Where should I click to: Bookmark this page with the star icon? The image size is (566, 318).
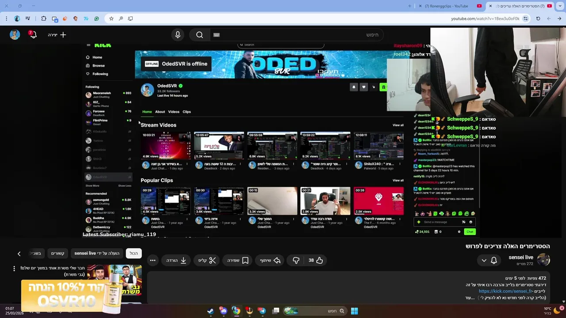pyautogui.click(x=111, y=19)
